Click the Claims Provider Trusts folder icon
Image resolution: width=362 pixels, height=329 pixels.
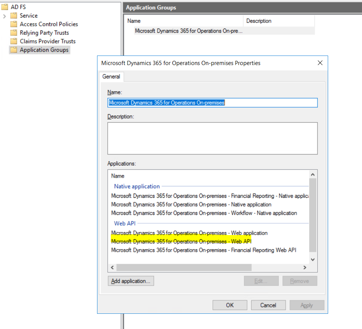click(14, 41)
